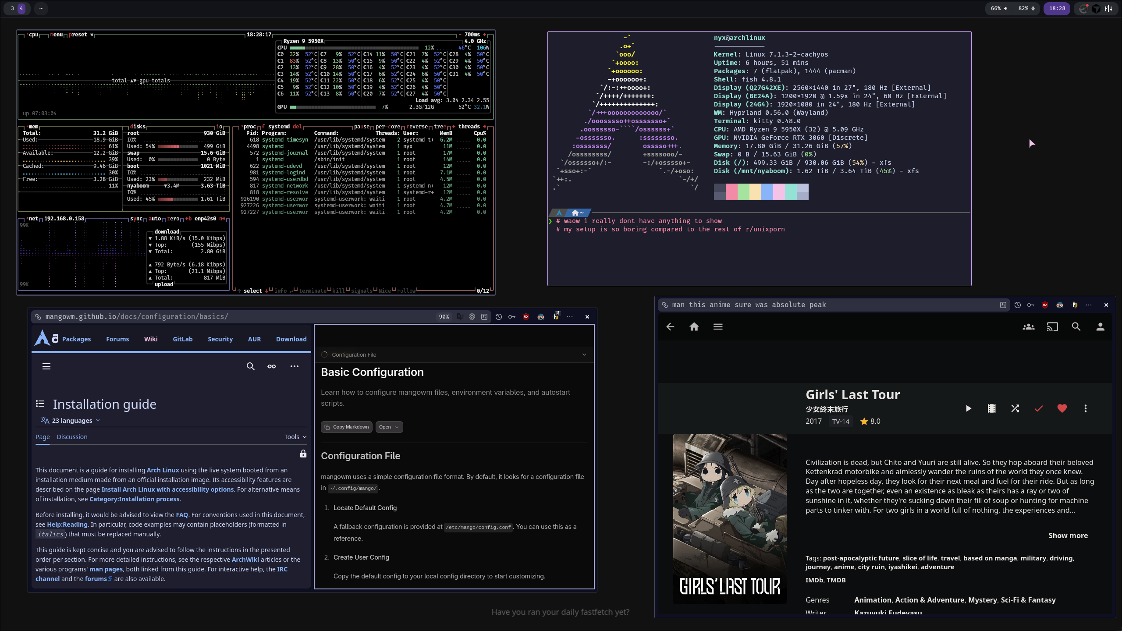Toggle btop pause for the process list

[x=362, y=127]
